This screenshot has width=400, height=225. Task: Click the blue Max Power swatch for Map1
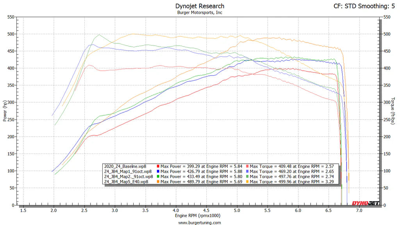[x=157, y=171]
